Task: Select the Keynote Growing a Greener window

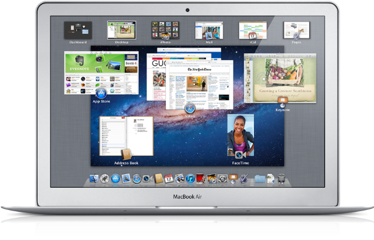Action: [x=280, y=78]
